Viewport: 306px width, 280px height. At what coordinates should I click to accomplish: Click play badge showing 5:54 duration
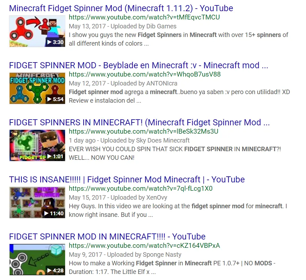56,99
